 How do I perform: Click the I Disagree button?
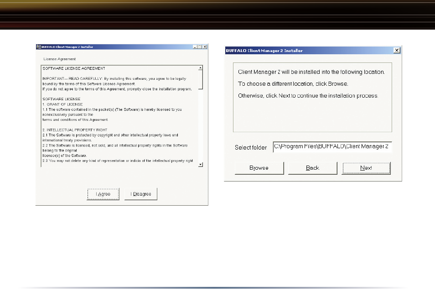tap(141, 194)
